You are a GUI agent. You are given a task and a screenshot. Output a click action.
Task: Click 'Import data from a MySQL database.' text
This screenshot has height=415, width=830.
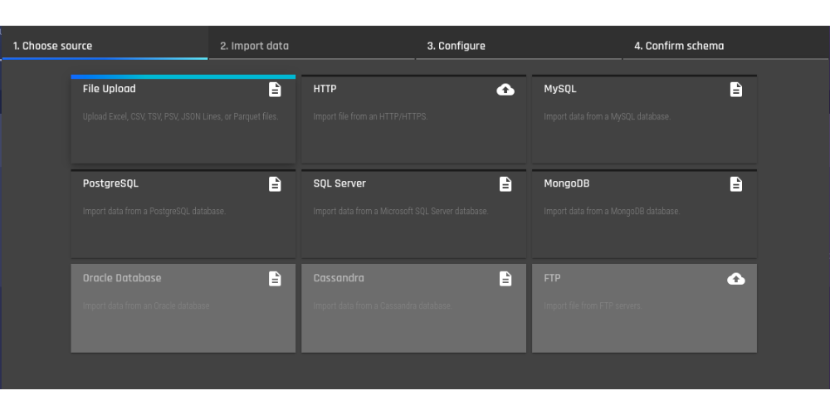pyautogui.click(x=608, y=116)
